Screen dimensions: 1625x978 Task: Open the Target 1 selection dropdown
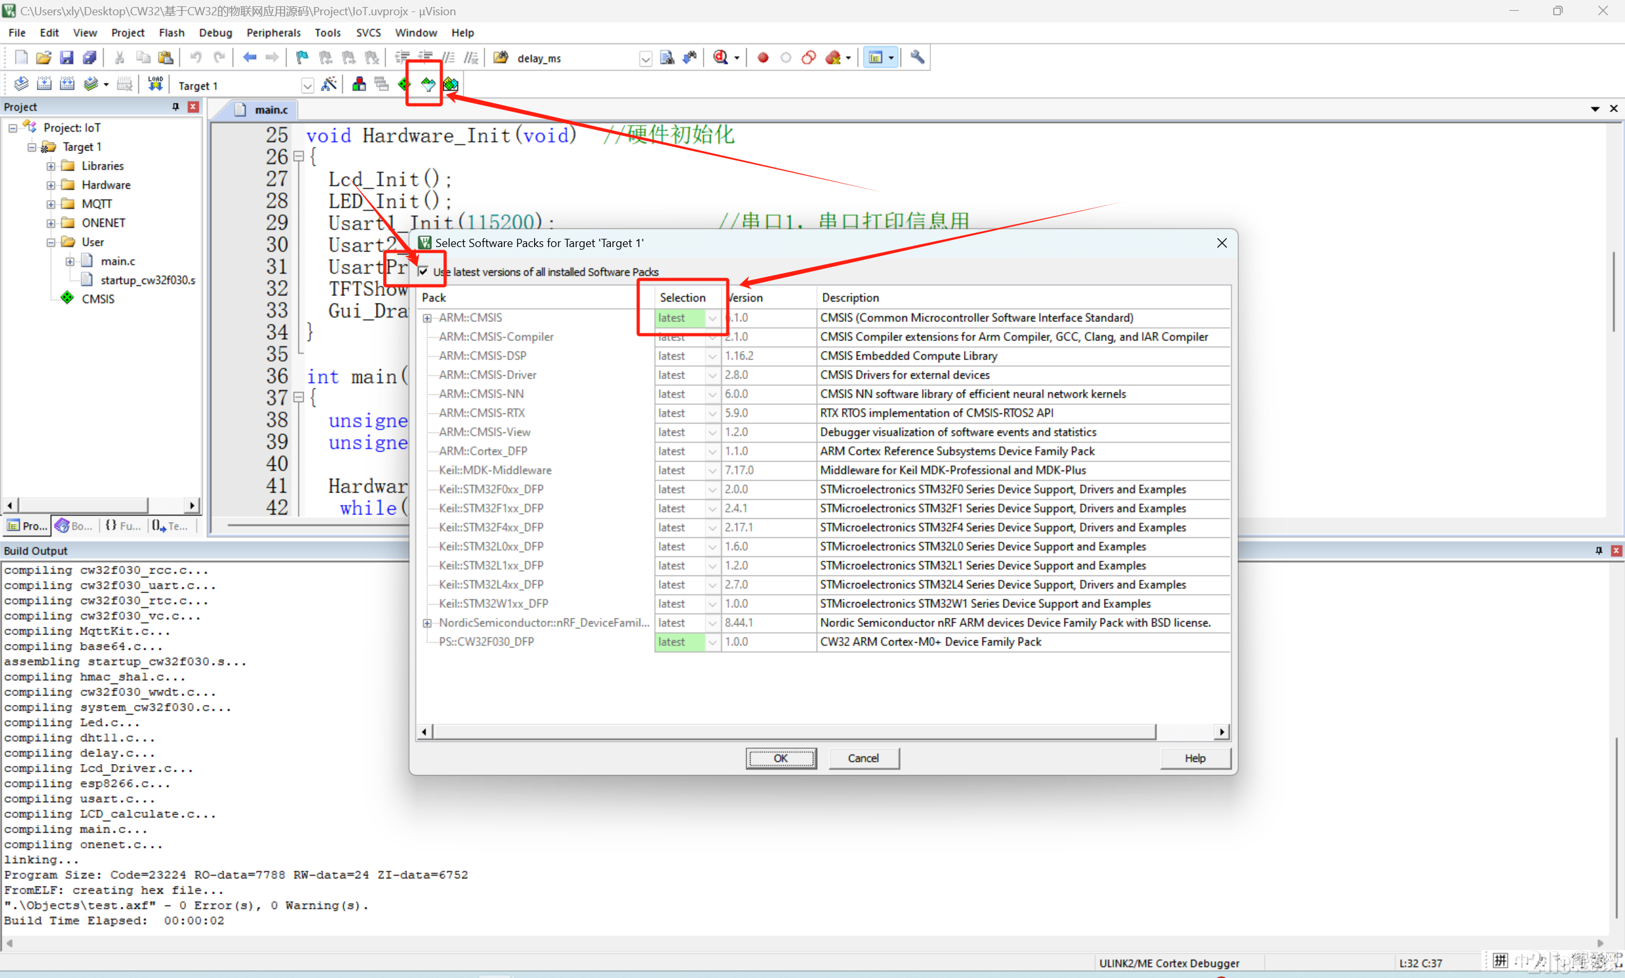(x=307, y=86)
